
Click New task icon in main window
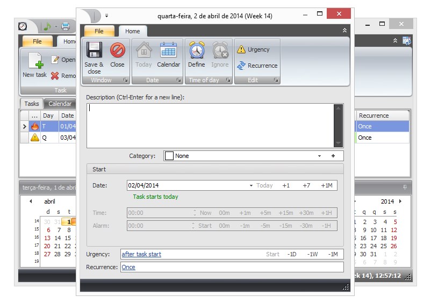point(36,60)
